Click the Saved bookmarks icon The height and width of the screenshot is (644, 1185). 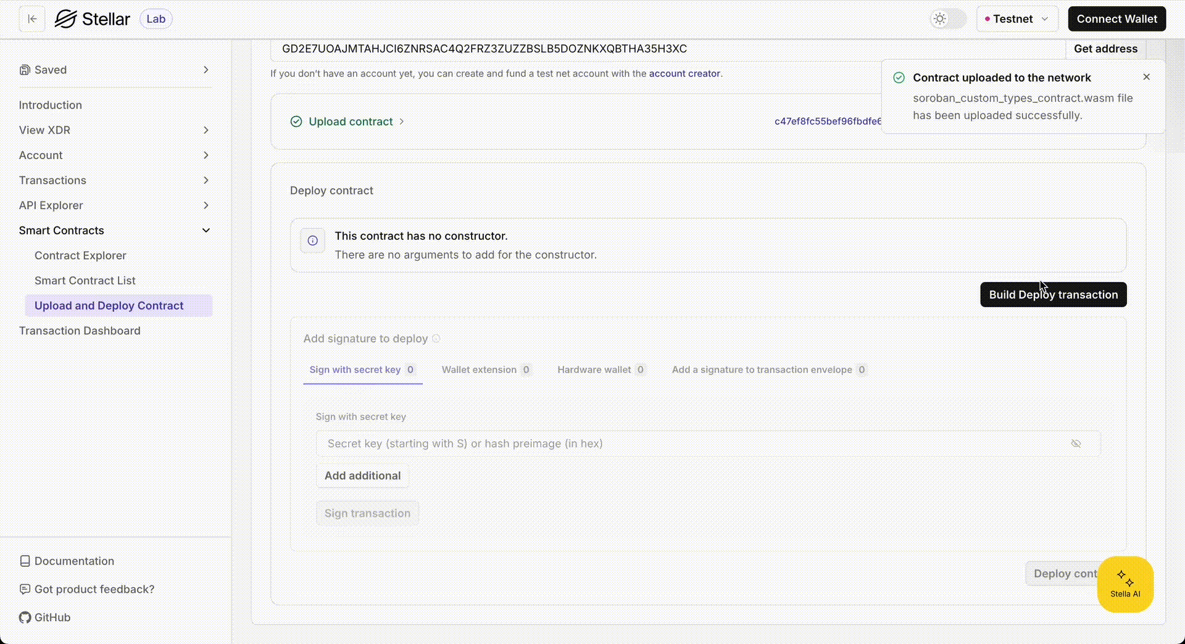(x=25, y=70)
